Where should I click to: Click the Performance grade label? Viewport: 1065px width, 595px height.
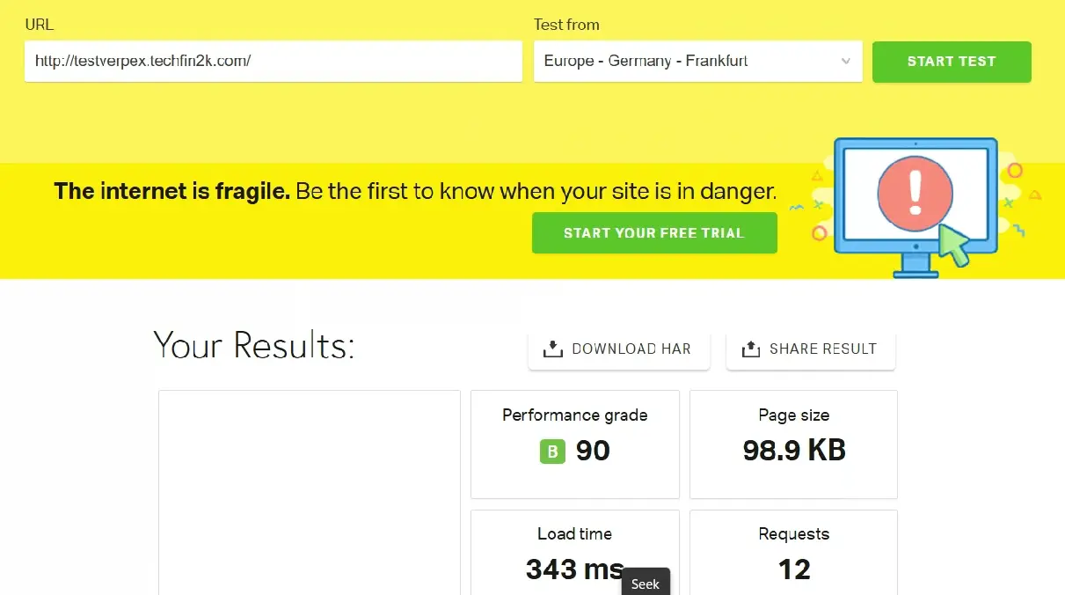575,415
